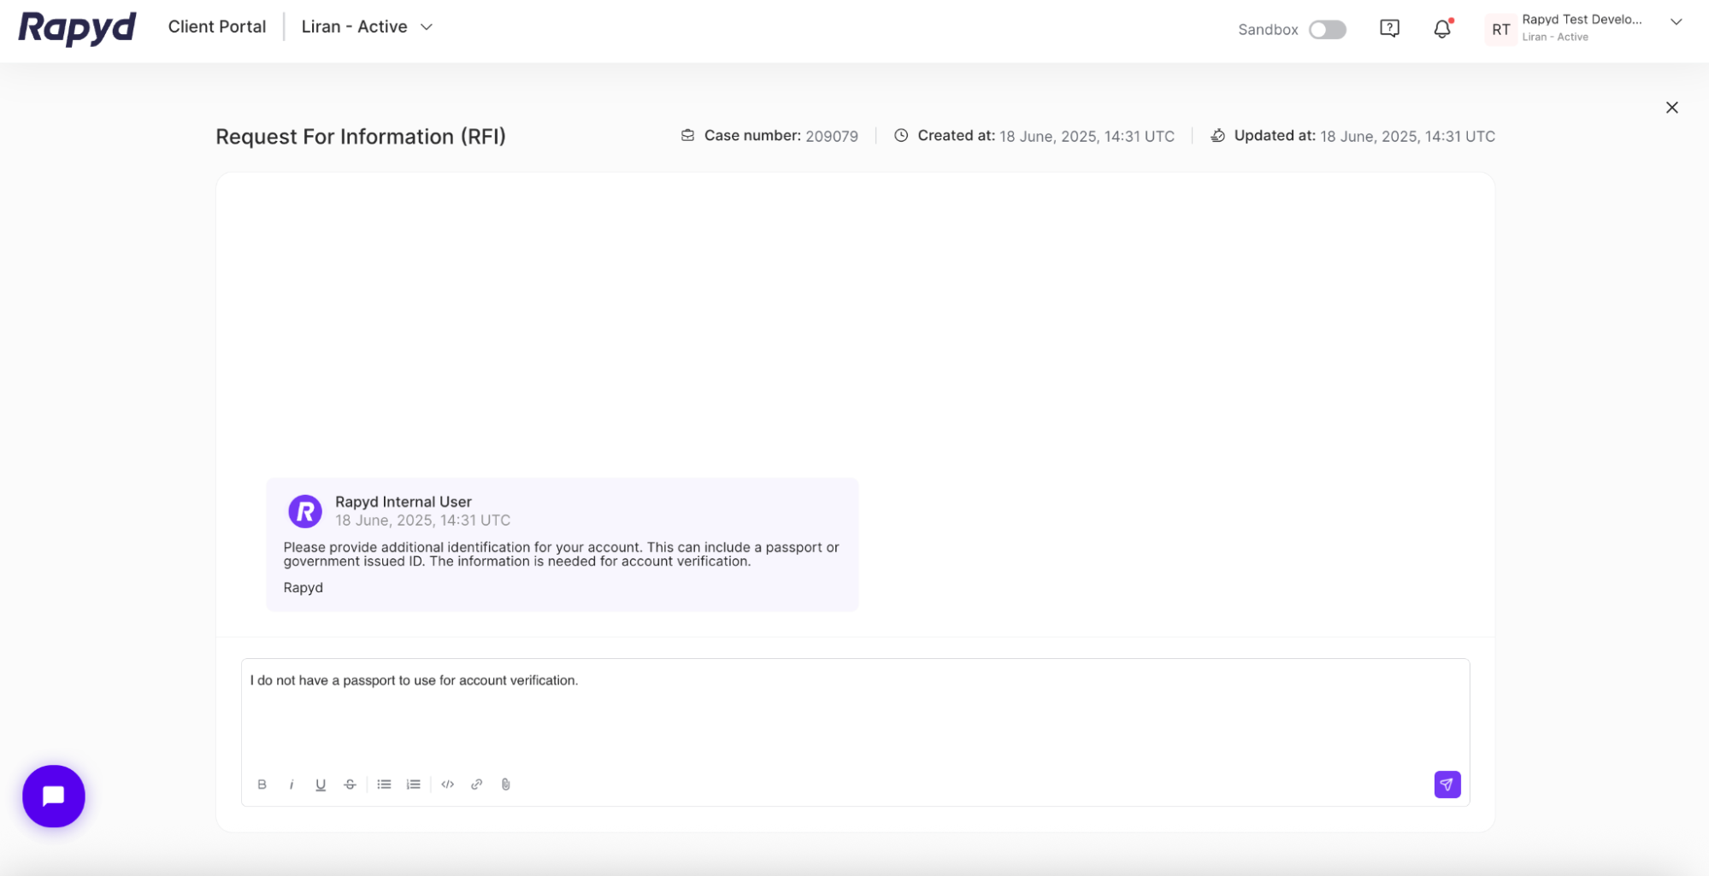Go to the Client Portal

(x=216, y=26)
